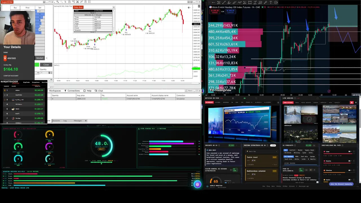Mute the live news audio speaker icon
This screenshot has width=361, height=203.
pyautogui.click(x=245, y=98)
